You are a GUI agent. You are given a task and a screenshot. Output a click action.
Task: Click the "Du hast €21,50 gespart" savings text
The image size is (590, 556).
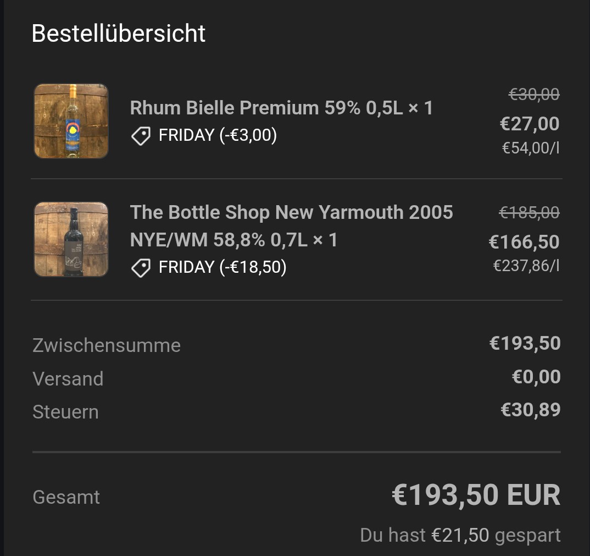[460, 535]
